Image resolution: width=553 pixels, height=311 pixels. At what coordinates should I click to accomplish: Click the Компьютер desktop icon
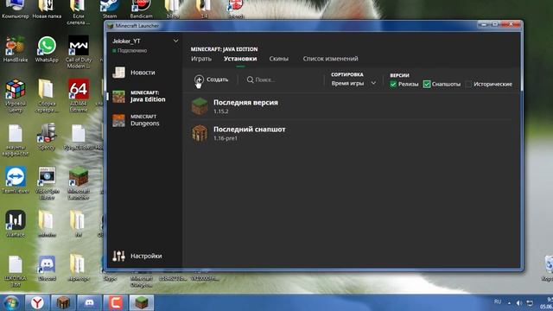16,10
